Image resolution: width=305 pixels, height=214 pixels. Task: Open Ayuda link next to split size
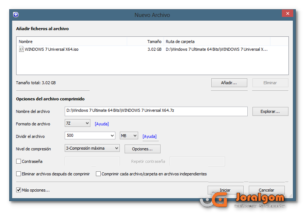tap(150, 136)
